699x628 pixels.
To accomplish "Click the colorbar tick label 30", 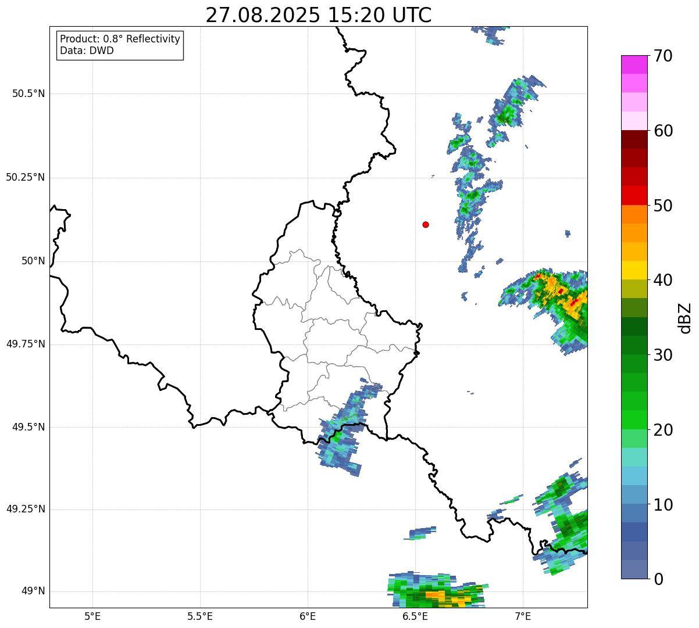I will point(663,355).
